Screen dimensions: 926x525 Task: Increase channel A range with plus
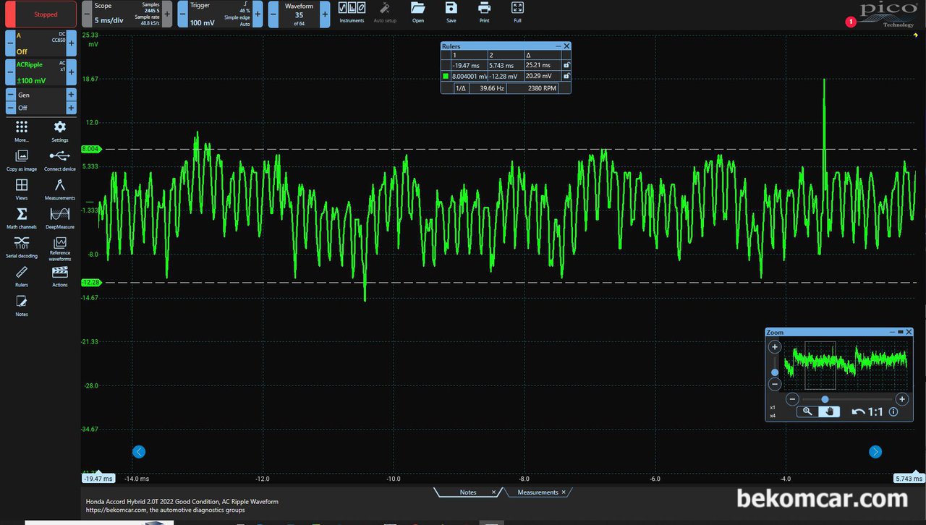[71, 43]
